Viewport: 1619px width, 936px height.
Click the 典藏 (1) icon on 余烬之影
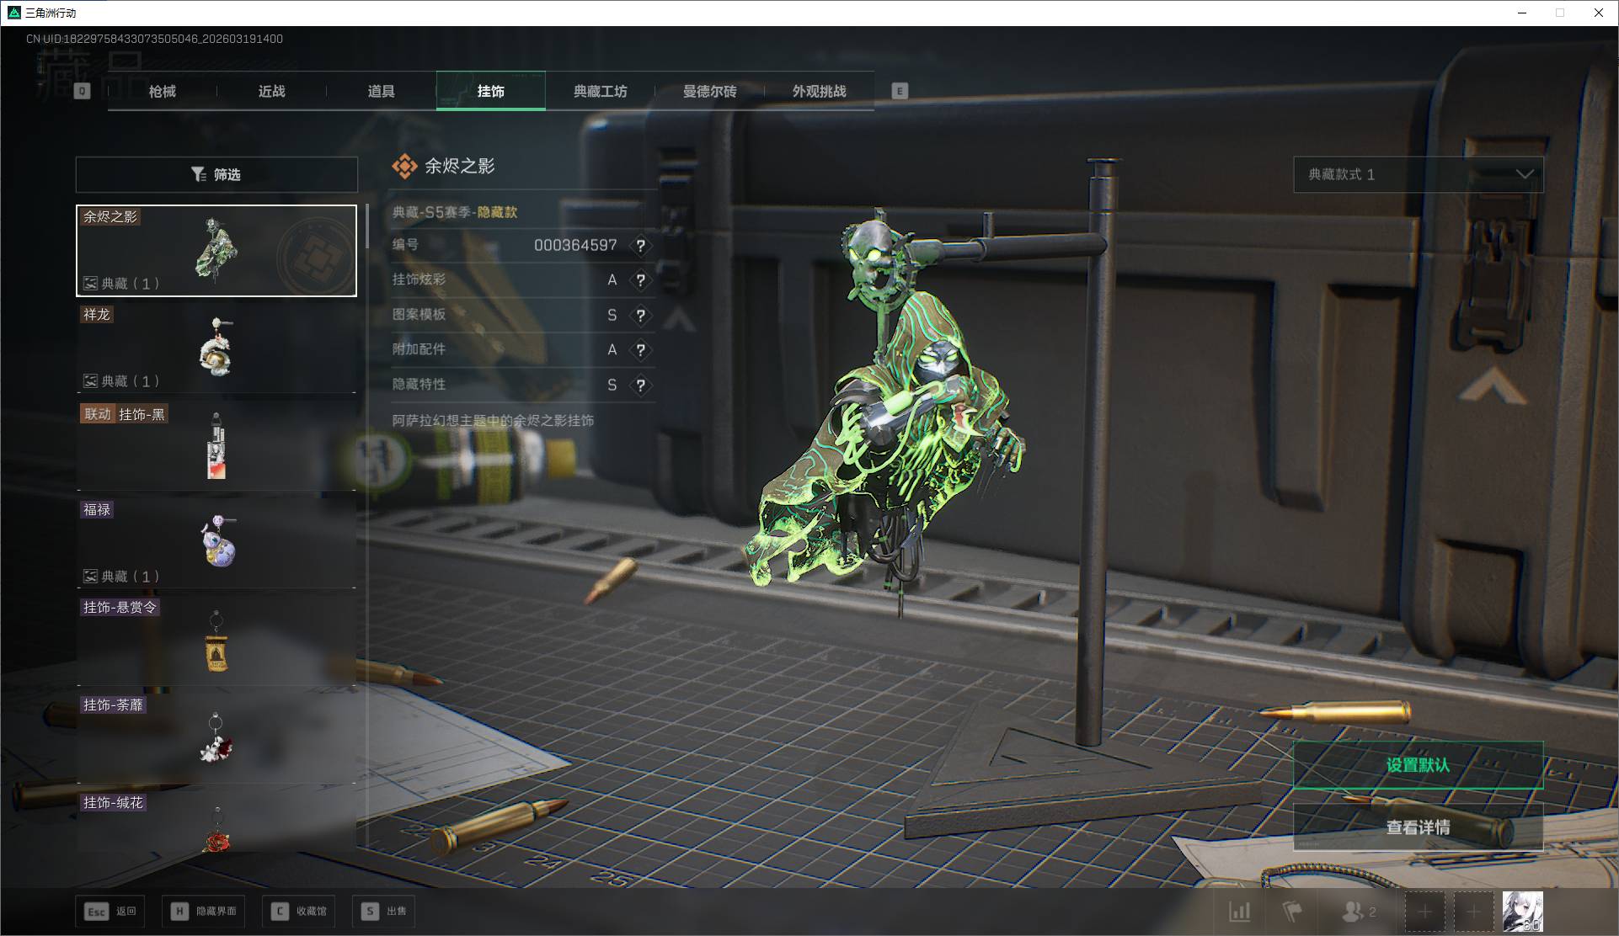point(90,284)
